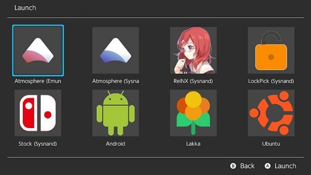This screenshot has height=175, width=311.
Task: Select the blue Atmosphere Sysnand icon
Action: [116, 50]
